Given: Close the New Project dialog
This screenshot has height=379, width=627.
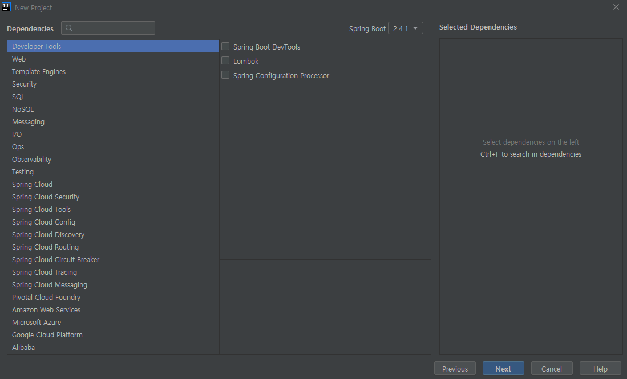Looking at the screenshot, I should [616, 7].
